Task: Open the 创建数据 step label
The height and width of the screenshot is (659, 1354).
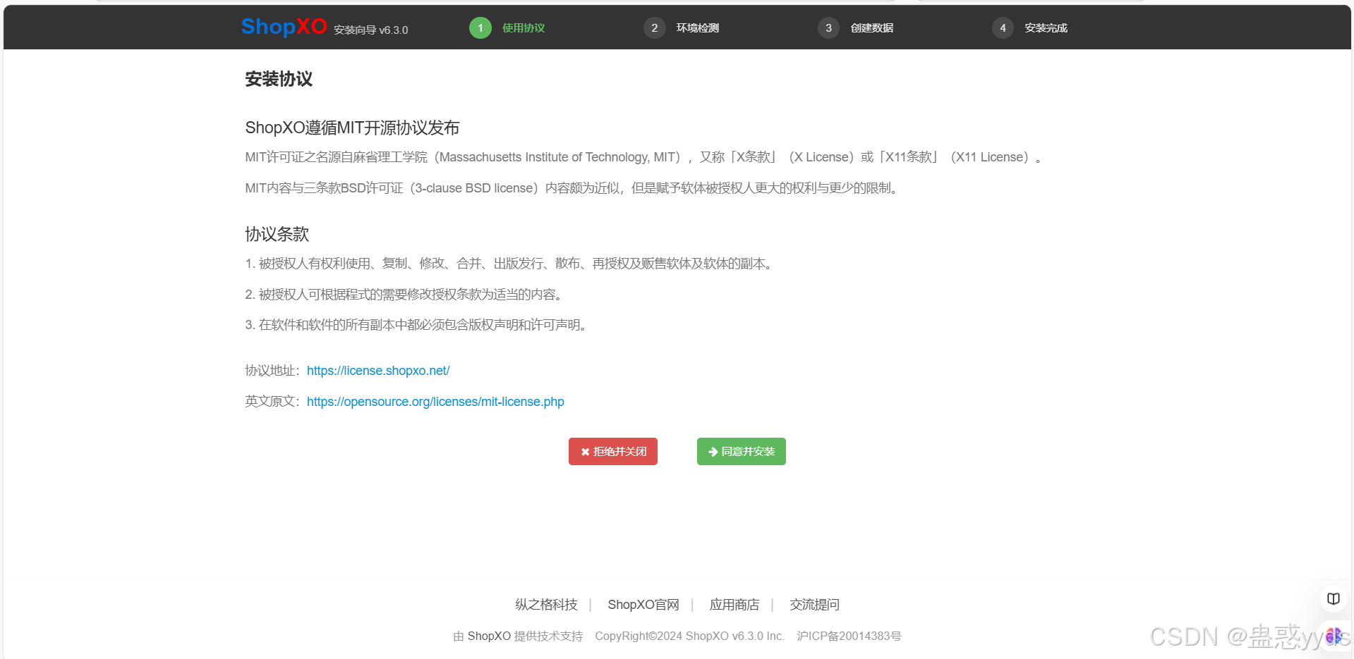Action: (872, 28)
